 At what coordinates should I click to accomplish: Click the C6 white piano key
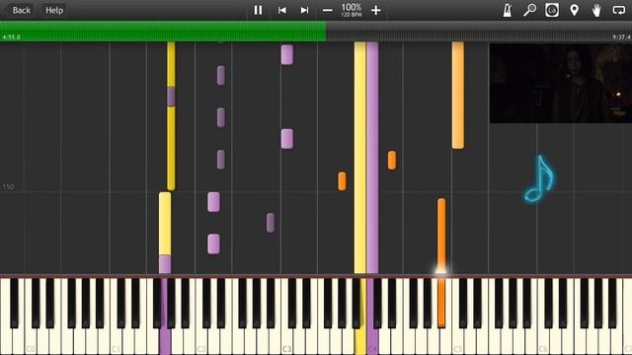543,342
